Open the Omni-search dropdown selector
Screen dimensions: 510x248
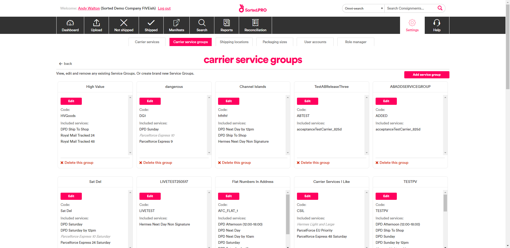(363, 8)
